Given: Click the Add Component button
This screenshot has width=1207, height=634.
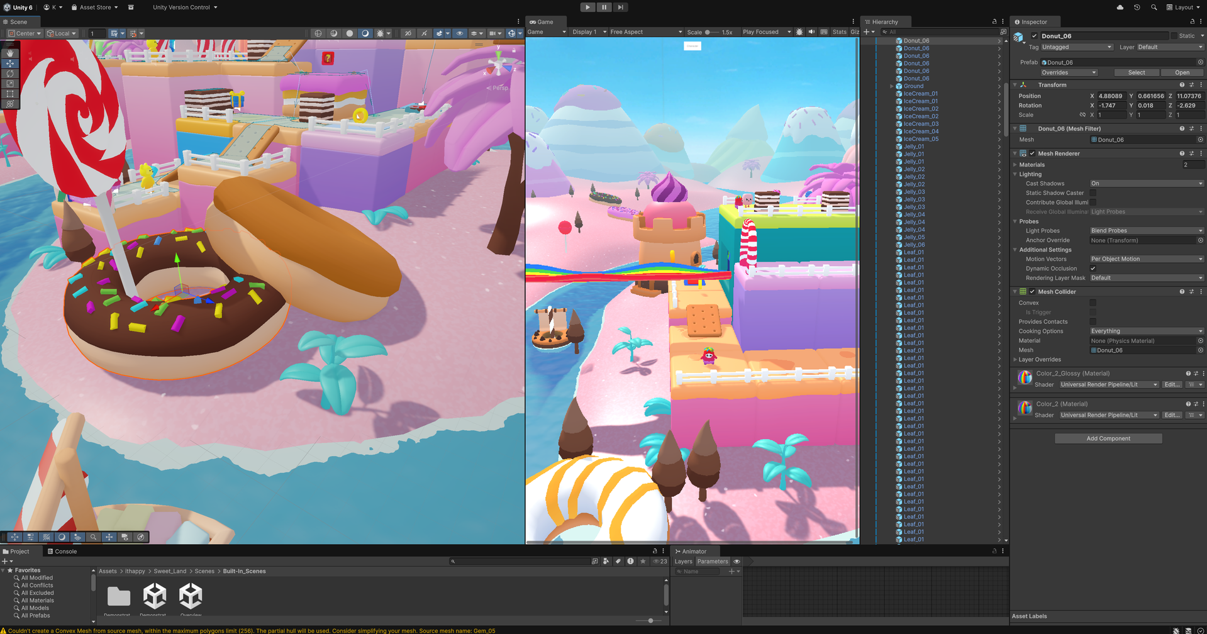Looking at the screenshot, I should [1108, 438].
